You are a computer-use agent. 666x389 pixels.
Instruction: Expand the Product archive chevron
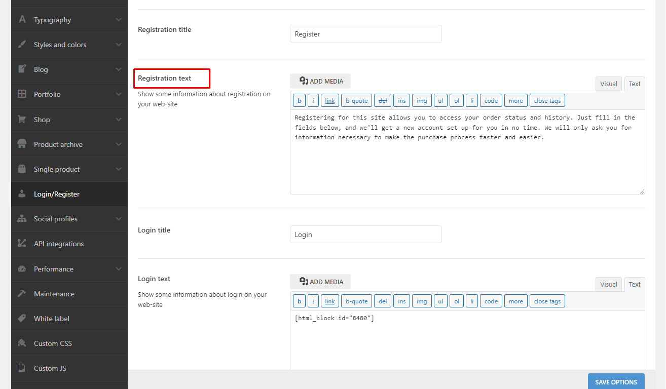119,144
